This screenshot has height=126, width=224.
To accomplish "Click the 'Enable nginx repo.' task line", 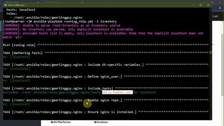I will (106, 100).
